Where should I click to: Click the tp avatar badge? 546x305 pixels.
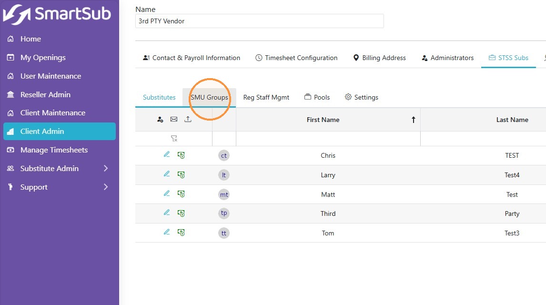[224, 213]
